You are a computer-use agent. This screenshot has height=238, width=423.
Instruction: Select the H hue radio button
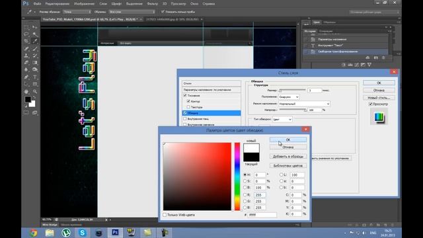(x=245, y=175)
